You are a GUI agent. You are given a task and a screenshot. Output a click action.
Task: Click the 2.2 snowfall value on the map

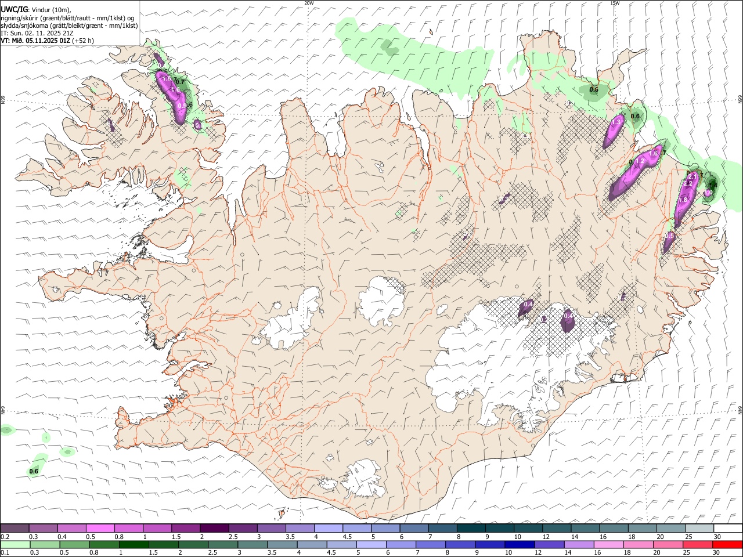(x=688, y=183)
